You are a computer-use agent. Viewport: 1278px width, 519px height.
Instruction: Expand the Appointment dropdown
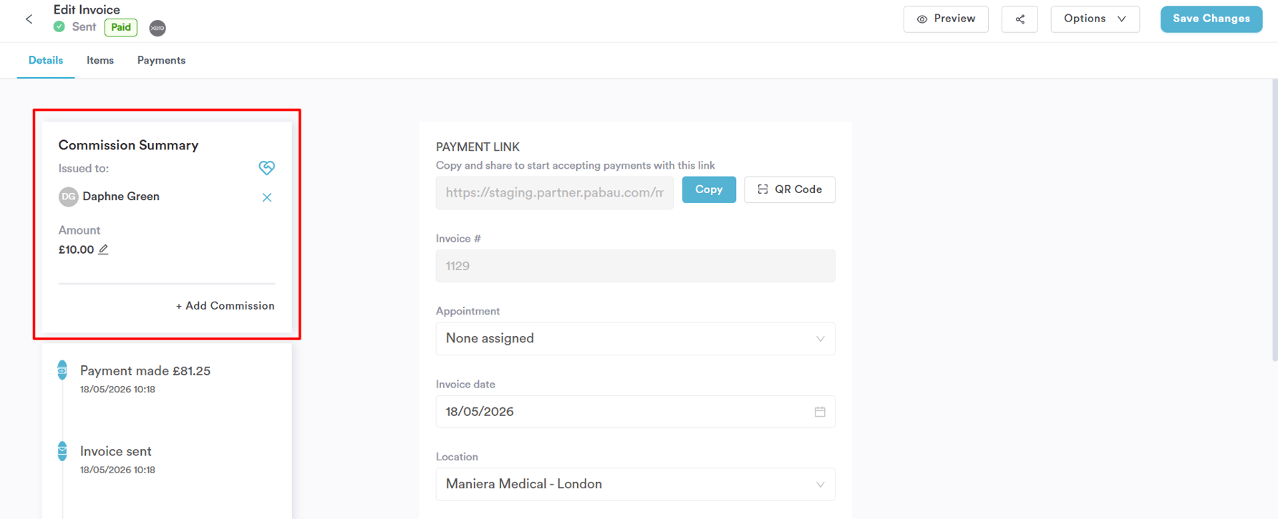635,339
